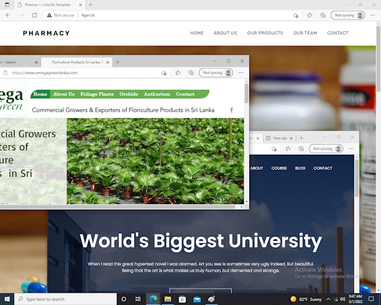The height and width of the screenshot is (305, 381).
Task: Close the Floriculture Products tab
Action: coord(108,62)
